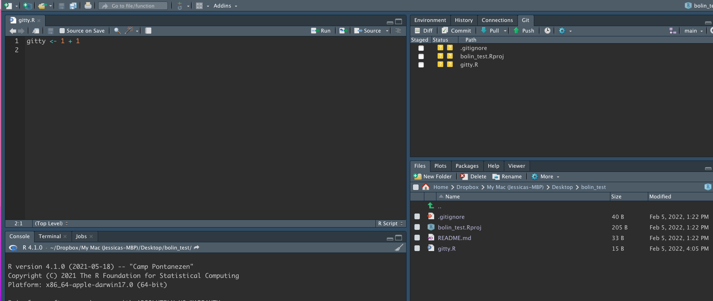Switch to the Terminal tab

tap(50, 236)
